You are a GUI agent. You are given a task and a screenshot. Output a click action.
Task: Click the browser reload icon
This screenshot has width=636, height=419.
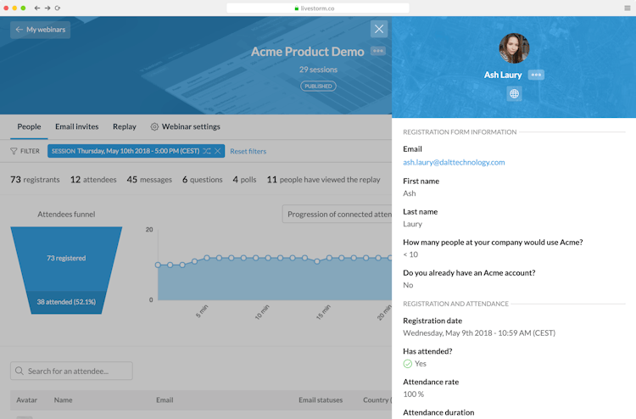pyautogui.click(x=58, y=8)
